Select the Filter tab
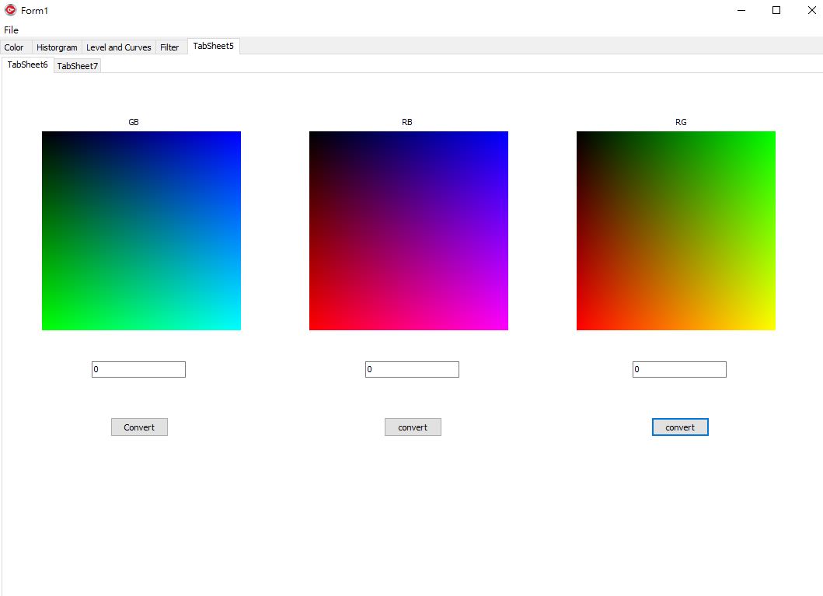The height and width of the screenshot is (596, 823). (x=169, y=47)
